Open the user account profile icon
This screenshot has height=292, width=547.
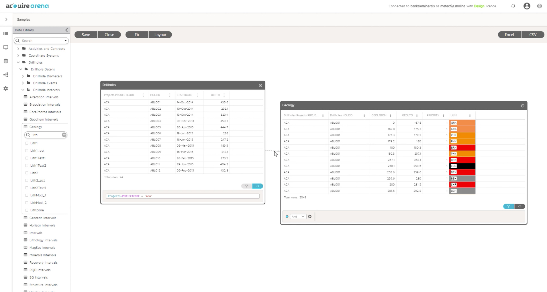pyautogui.click(x=527, y=6)
